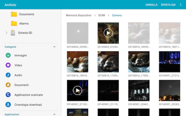Collapse the Applicazioni section
The height and width of the screenshot is (116, 186).
(x=54, y=114)
